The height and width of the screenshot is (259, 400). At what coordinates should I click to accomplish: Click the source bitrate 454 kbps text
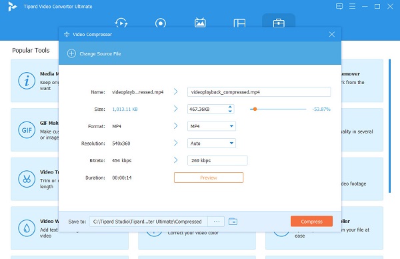click(122, 160)
